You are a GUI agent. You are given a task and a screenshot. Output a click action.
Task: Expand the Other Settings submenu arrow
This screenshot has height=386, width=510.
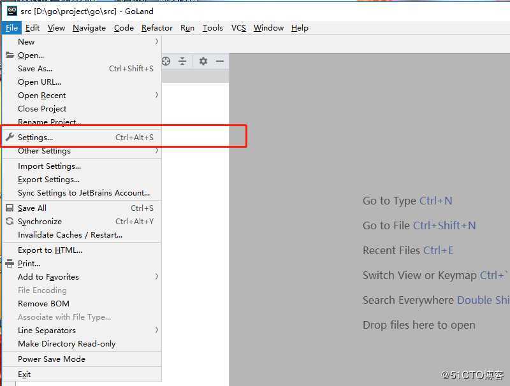click(157, 150)
